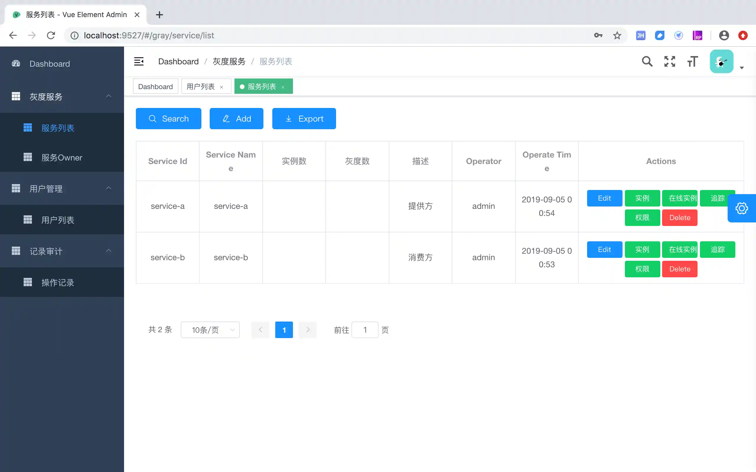The height and width of the screenshot is (472, 756).
Task: Open the 10条/页 page size dropdown
Action: 210,330
